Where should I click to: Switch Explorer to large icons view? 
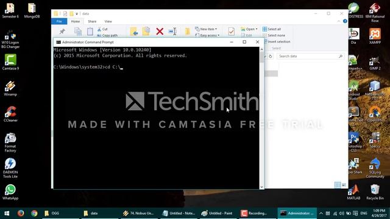tap(344, 185)
